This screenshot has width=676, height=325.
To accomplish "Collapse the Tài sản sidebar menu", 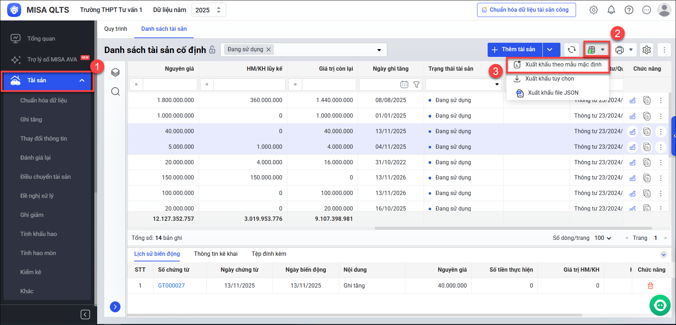I will coord(82,81).
